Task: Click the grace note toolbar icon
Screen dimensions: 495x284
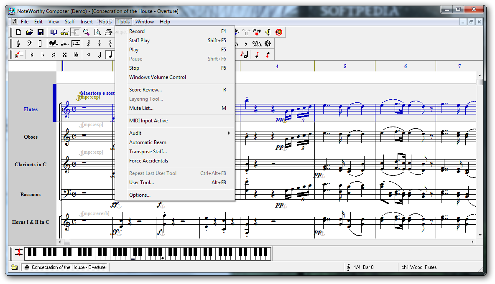Action: point(244,55)
